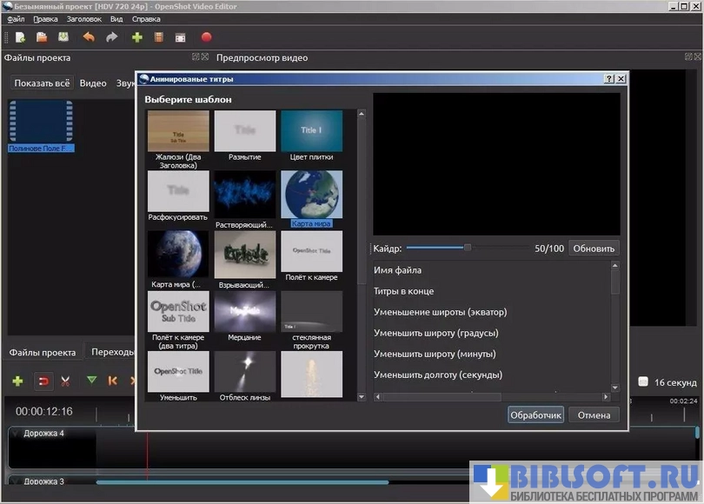
Task: Toggle the magnet Snapping tool
Action: click(42, 381)
